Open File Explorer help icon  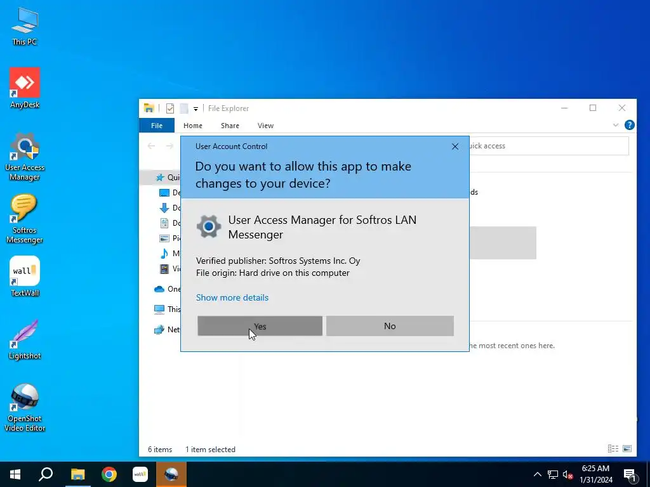click(629, 125)
